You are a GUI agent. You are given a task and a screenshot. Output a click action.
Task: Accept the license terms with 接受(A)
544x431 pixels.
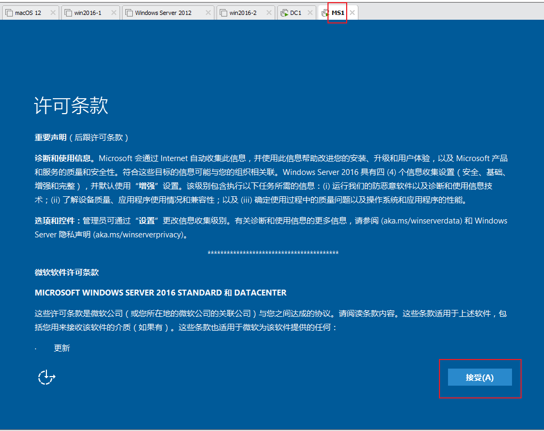[x=480, y=377]
